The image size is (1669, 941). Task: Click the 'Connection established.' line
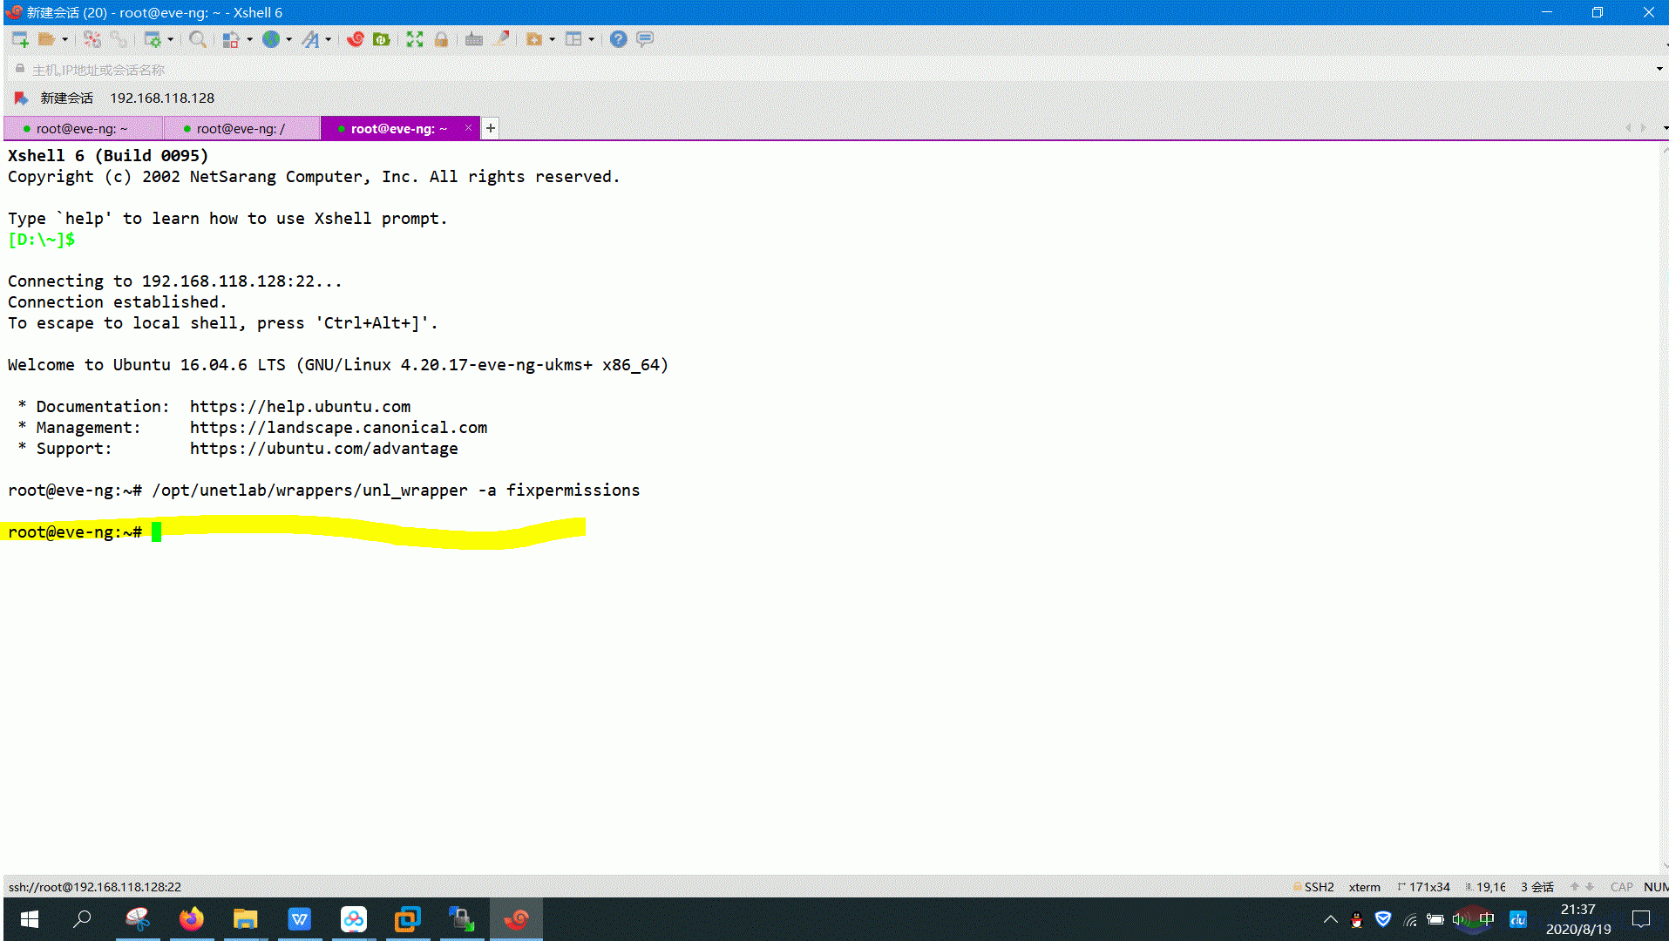coord(117,302)
